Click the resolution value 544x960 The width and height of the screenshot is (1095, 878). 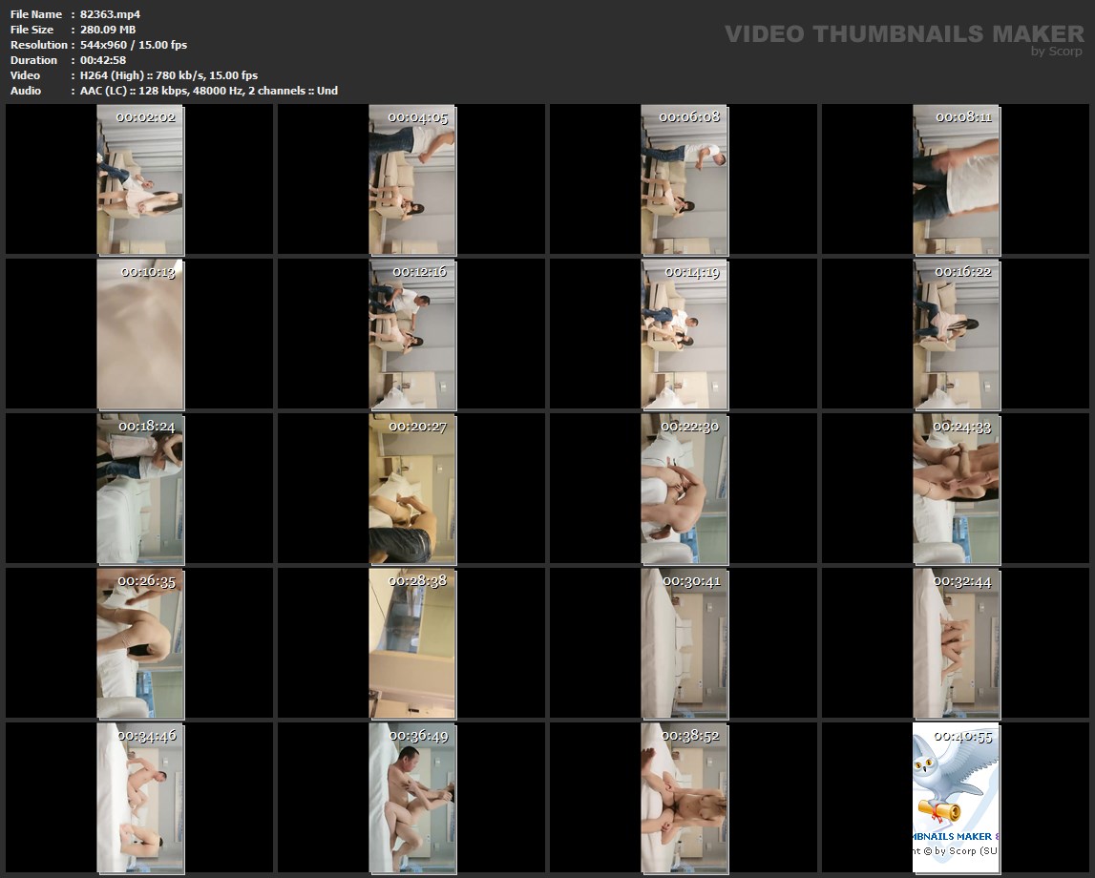pos(107,45)
